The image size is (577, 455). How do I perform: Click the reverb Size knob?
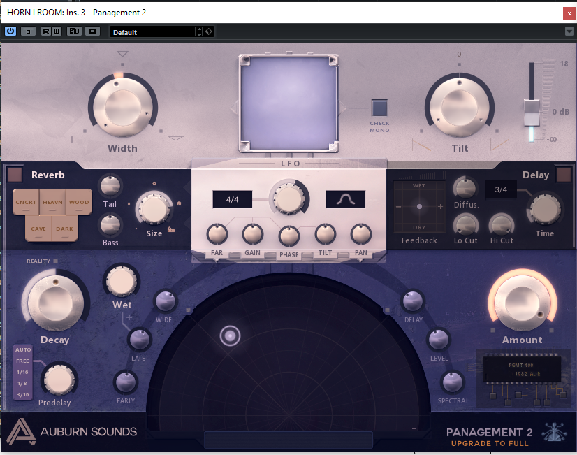tap(154, 209)
